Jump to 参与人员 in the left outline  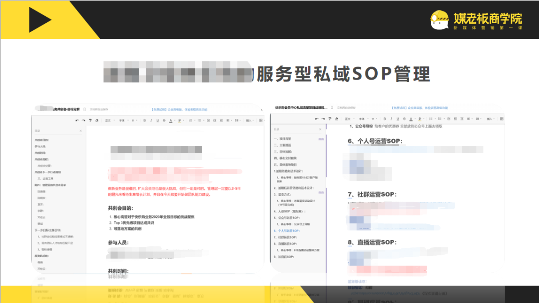40,147
